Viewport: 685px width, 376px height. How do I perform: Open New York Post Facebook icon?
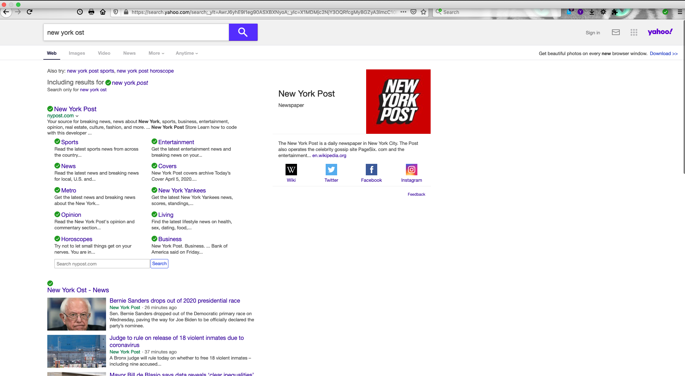pos(372,170)
